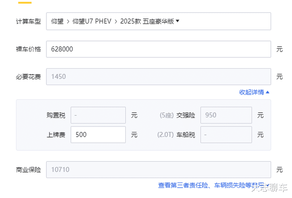Click the 计算车型 label
This screenshot has height=198, width=292.
28,21
